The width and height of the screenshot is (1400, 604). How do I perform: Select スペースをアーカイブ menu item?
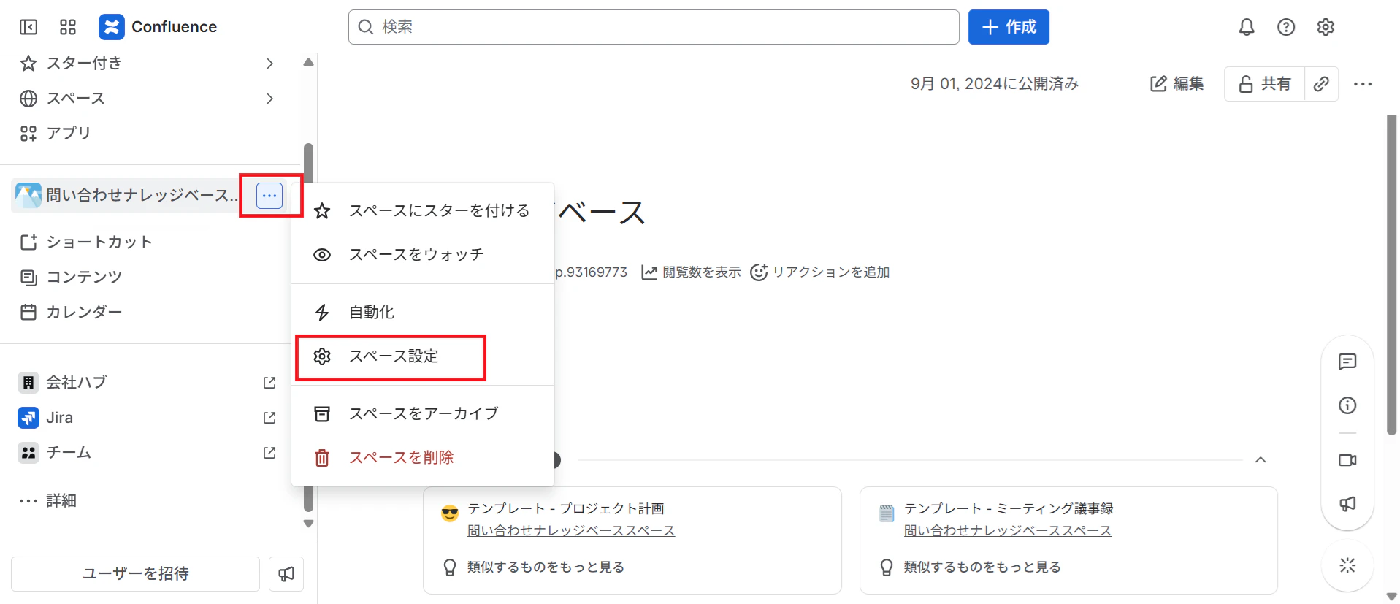tap(423, 414)
